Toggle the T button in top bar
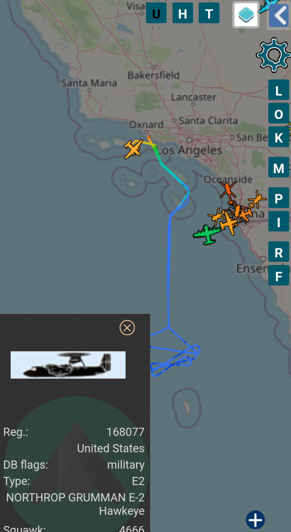The image size is (291, 532). tap(209, 13)
